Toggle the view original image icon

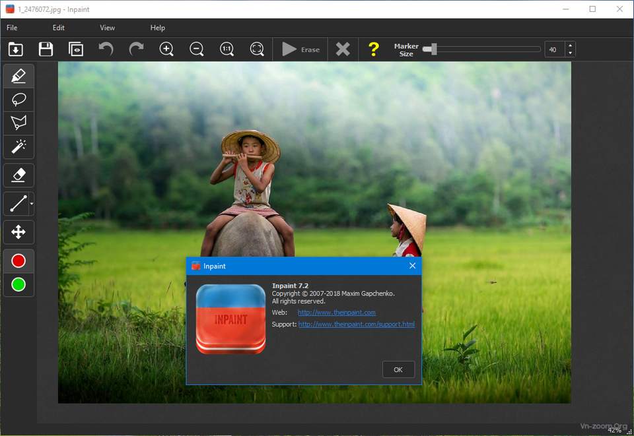click(76, 49)
